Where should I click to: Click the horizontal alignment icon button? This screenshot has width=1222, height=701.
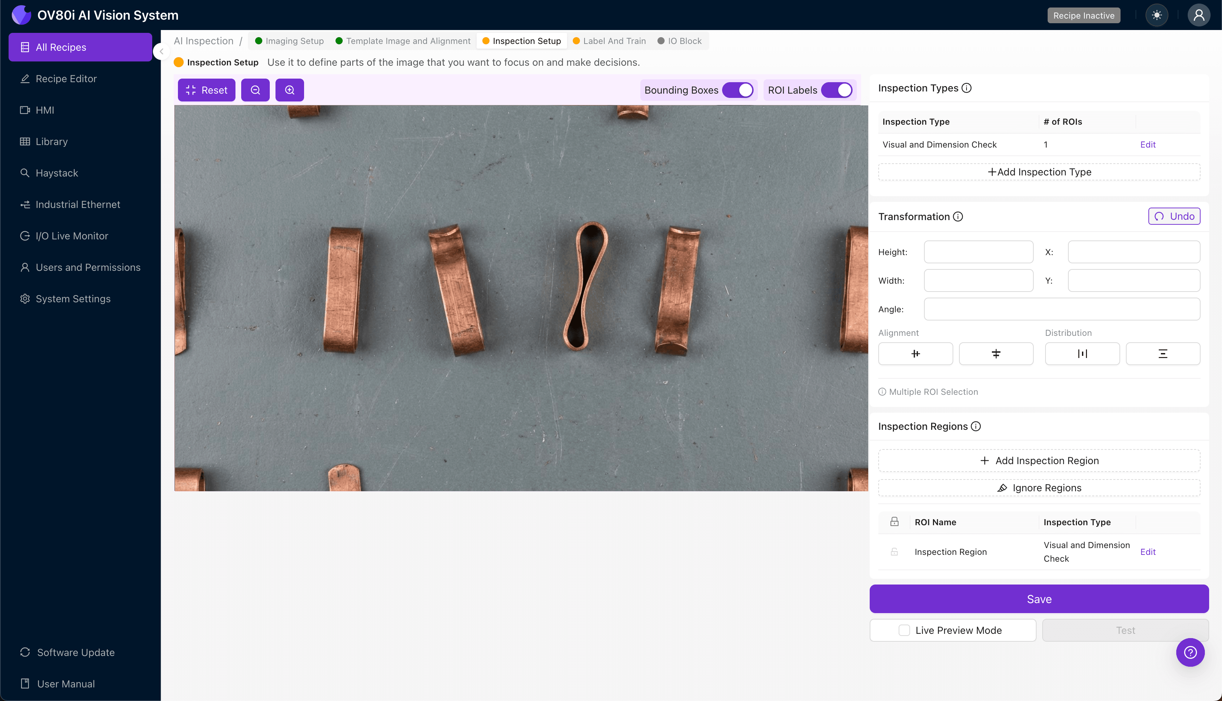(915, 354)
